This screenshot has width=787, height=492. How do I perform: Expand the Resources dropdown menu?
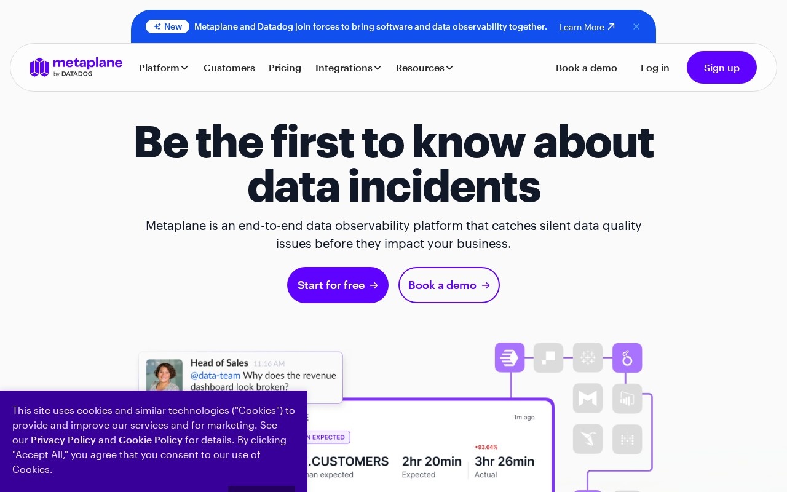click(x=424, y=68)
